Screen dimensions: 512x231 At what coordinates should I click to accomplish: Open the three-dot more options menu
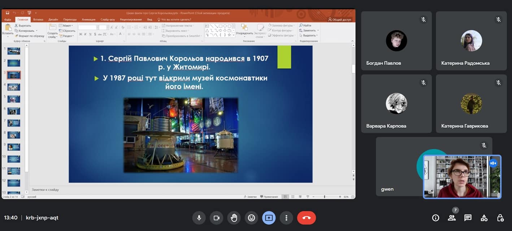click(286, 218)
